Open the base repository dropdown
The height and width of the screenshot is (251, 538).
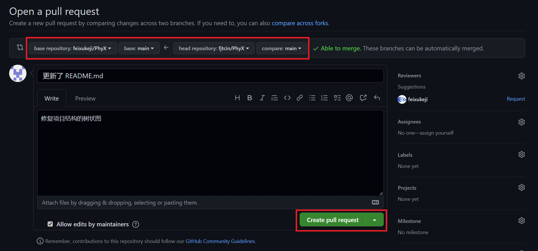73,48
